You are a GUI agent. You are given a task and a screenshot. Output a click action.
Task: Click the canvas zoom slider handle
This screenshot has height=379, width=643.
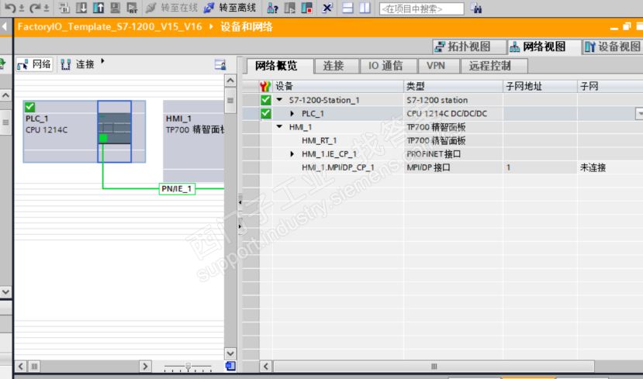point(188,367)
